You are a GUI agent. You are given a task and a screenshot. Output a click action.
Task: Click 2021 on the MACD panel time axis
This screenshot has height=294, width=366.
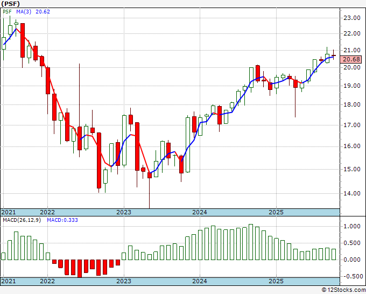(x=9, y=281)
